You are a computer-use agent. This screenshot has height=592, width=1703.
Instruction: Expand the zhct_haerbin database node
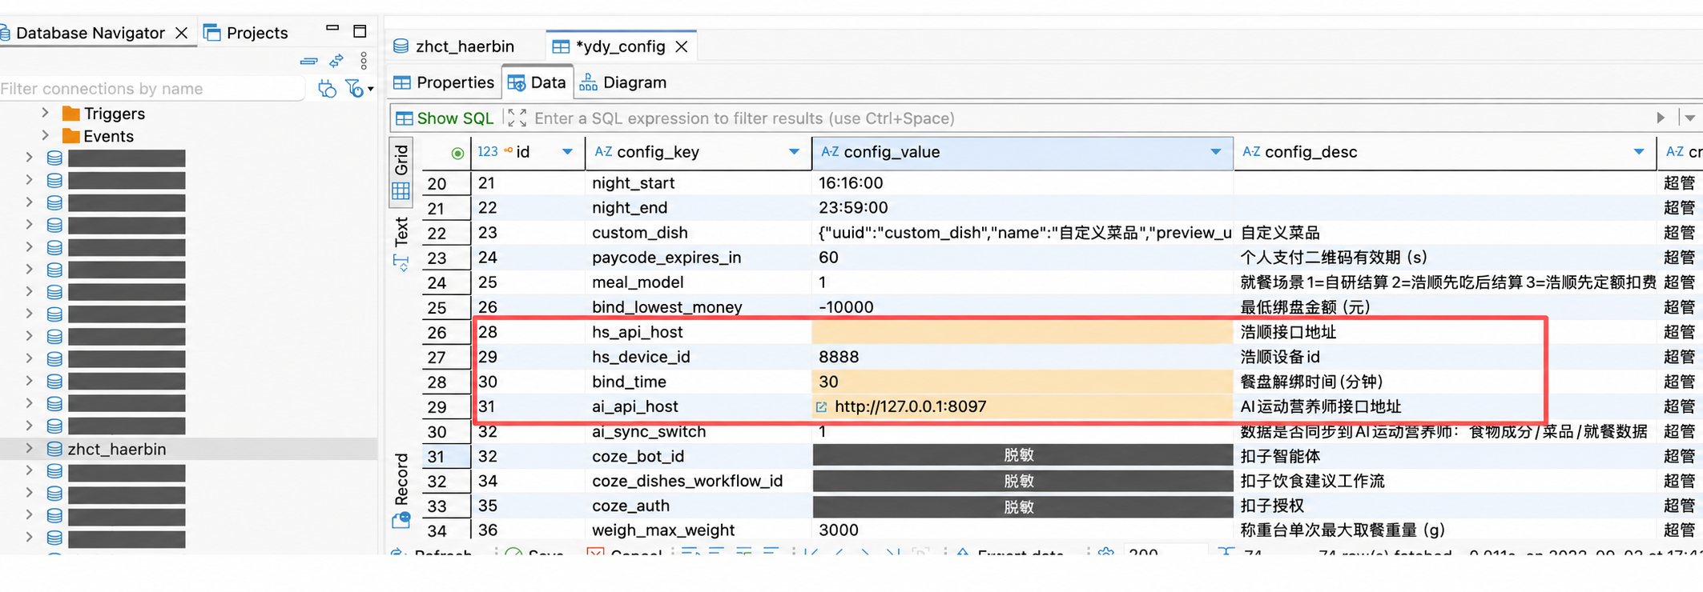pos(30,449)
